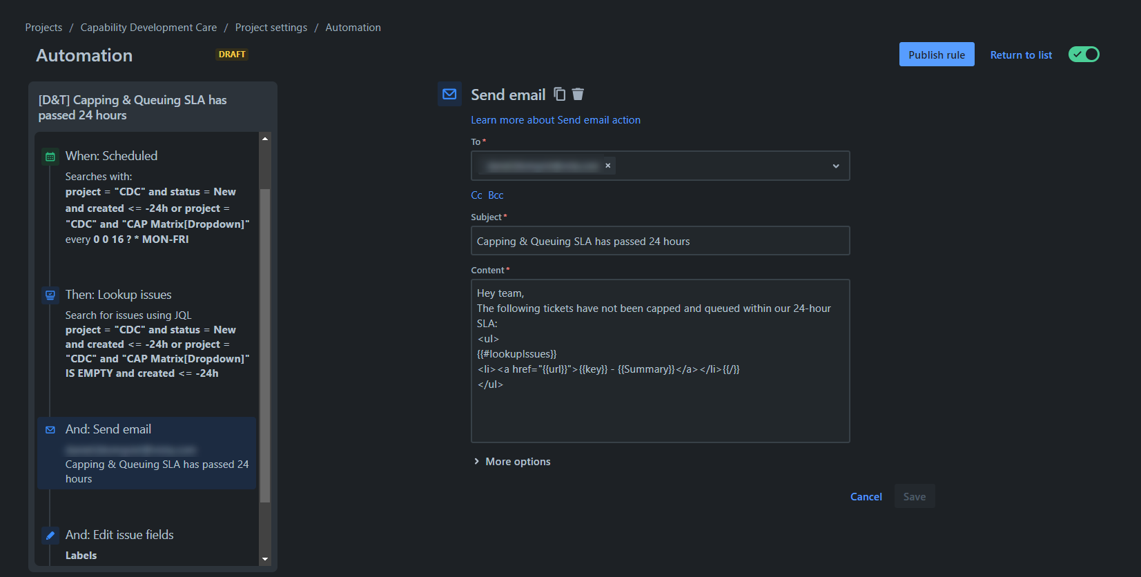
Task: Click the envelope icon in And: Send email step
Action: (x=50, y=430)
